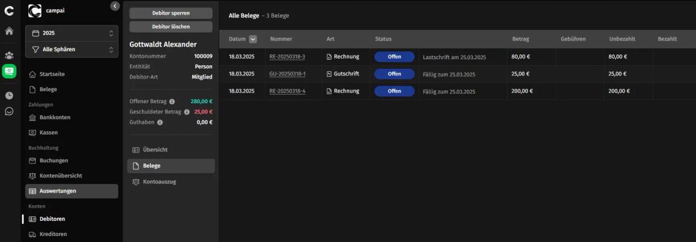Click the Debitor löschen button
This screenshot has height=242, width=696.
171,27
